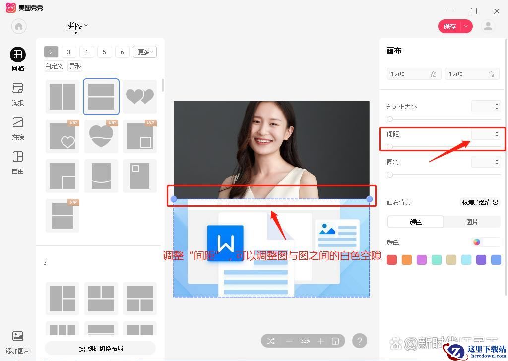Choose the VIP stacked two-rectangle layout
Image resolution: width=508 pixels, height=361 pixels.
[63, 216]
